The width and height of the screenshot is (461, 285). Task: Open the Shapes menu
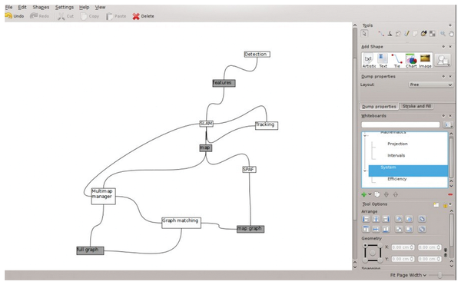(41, 7)
